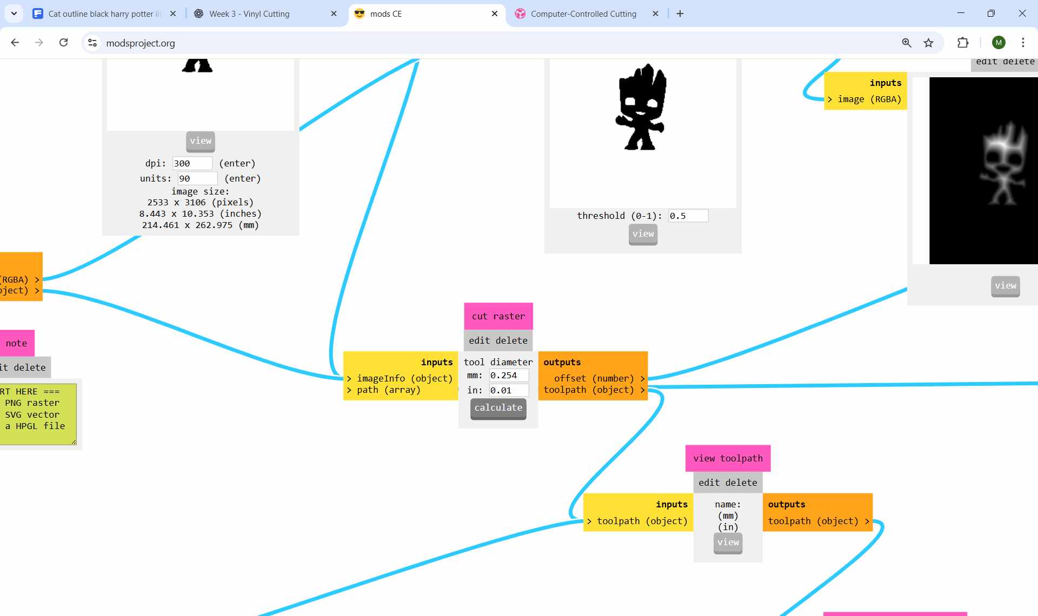
Task: Click the profile avatar in the toolbar
Action: pyautogui.click(x=999, y=43)
